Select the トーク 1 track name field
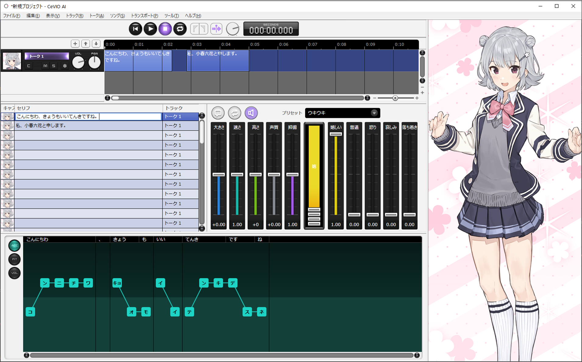The image size is (582, 362). point(47,56)
